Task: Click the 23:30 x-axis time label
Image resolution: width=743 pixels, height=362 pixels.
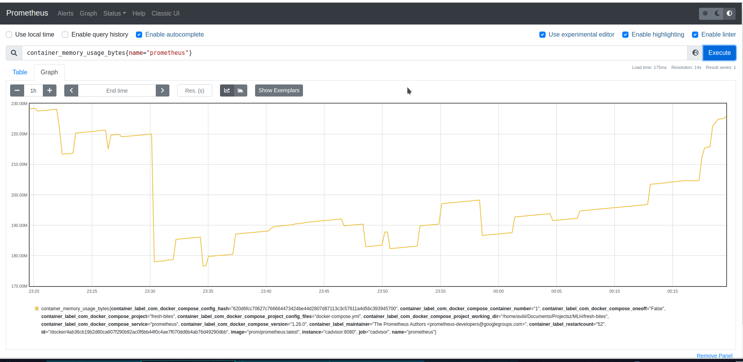Action: pyautogui.click(x=150, y=291)
